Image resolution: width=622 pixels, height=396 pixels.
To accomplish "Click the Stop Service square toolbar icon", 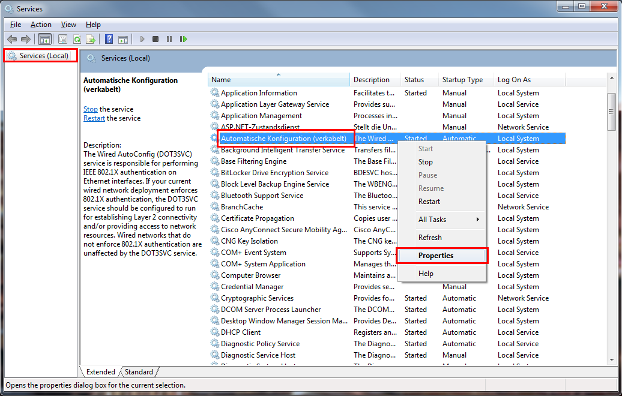I will click(155, 39).
